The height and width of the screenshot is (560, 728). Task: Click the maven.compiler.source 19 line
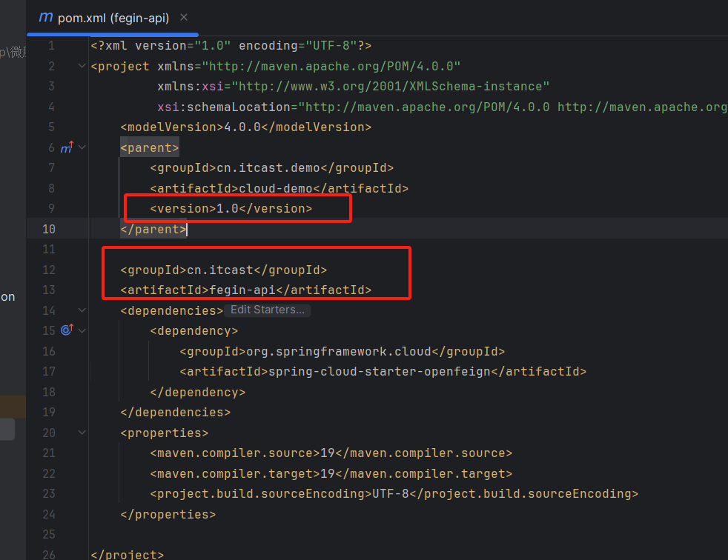[x=331, y=453]
